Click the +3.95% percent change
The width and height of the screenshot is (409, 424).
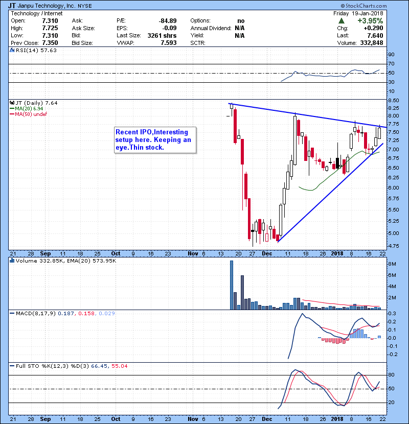370,21
